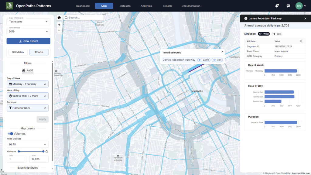The height and width of the screenshot is (175, 311).
Task: Select the West direction toggle
Action: point(264,34)
